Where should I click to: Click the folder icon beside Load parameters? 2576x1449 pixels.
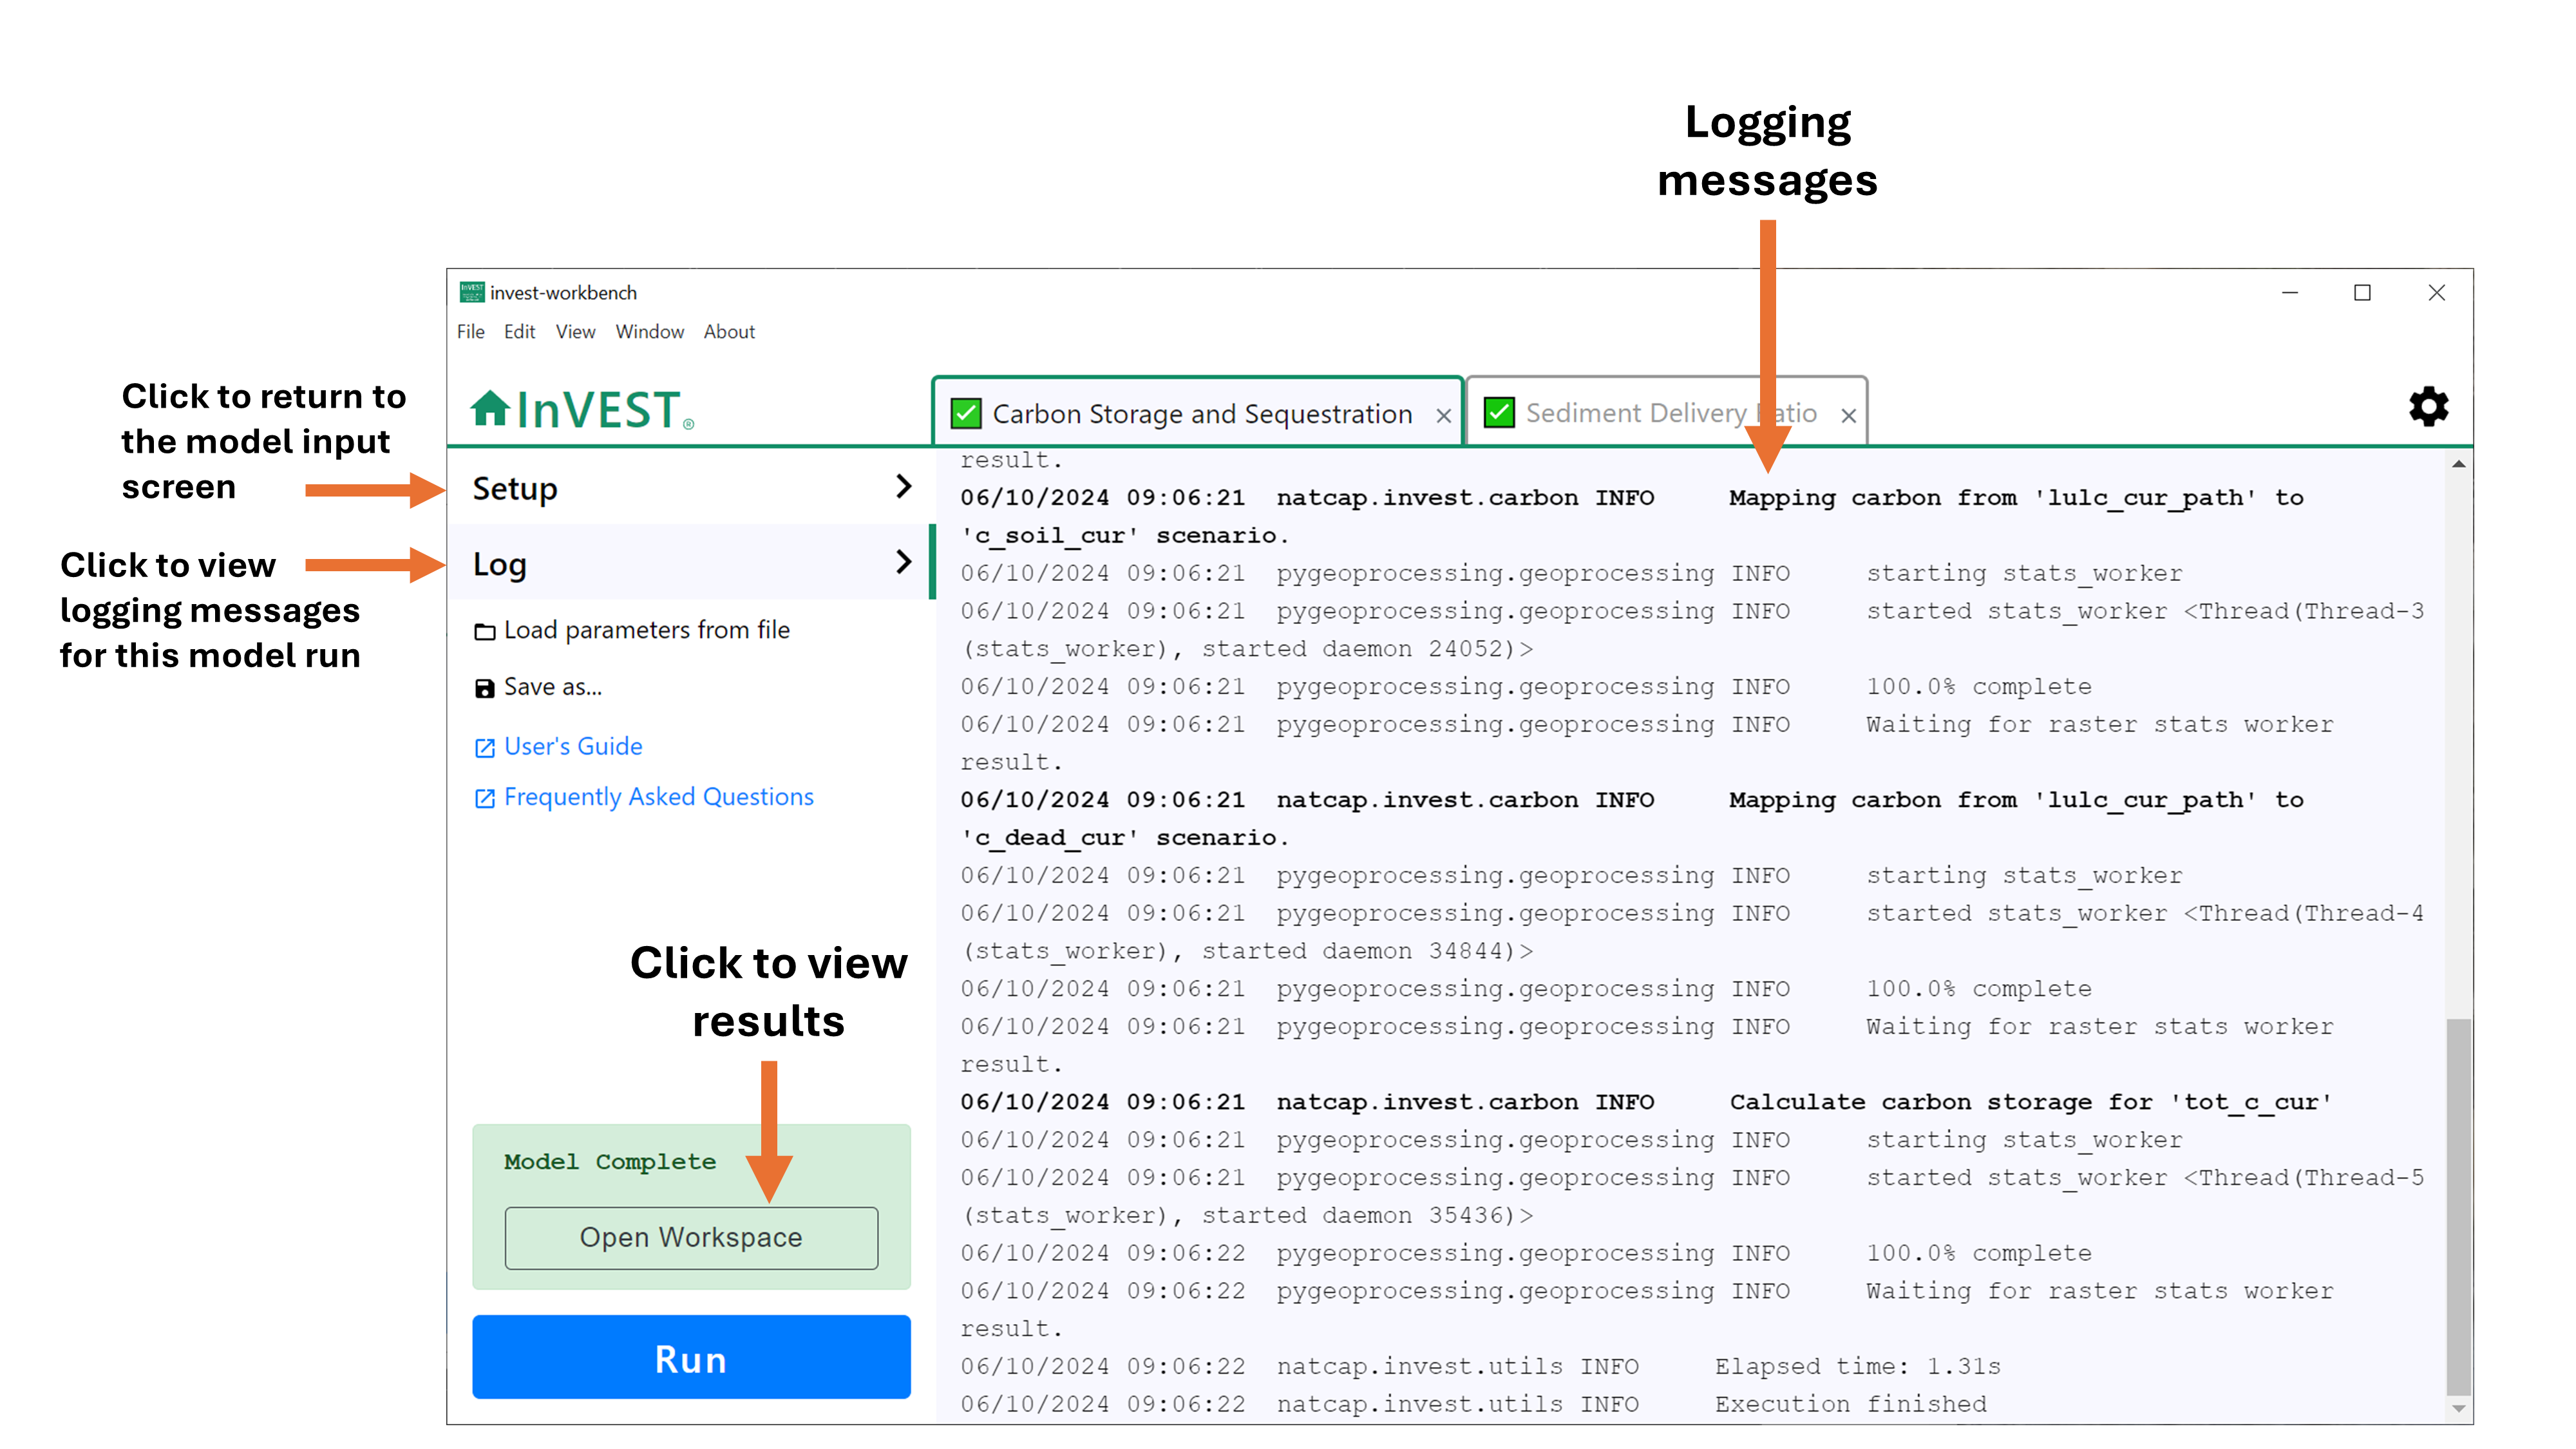pyautogui.click(x=485, y=631)
